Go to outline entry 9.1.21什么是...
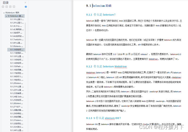 pyautogui.click(x=17, y=87)
